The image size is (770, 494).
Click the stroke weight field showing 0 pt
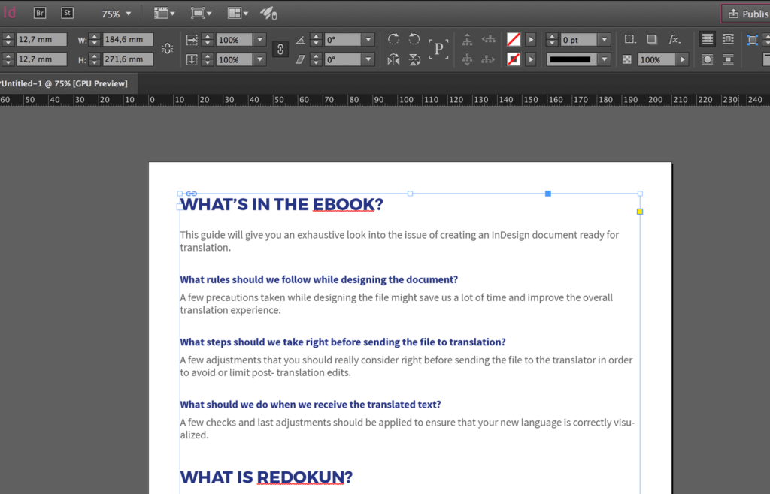pyautogui.click(x=580, y=40)
